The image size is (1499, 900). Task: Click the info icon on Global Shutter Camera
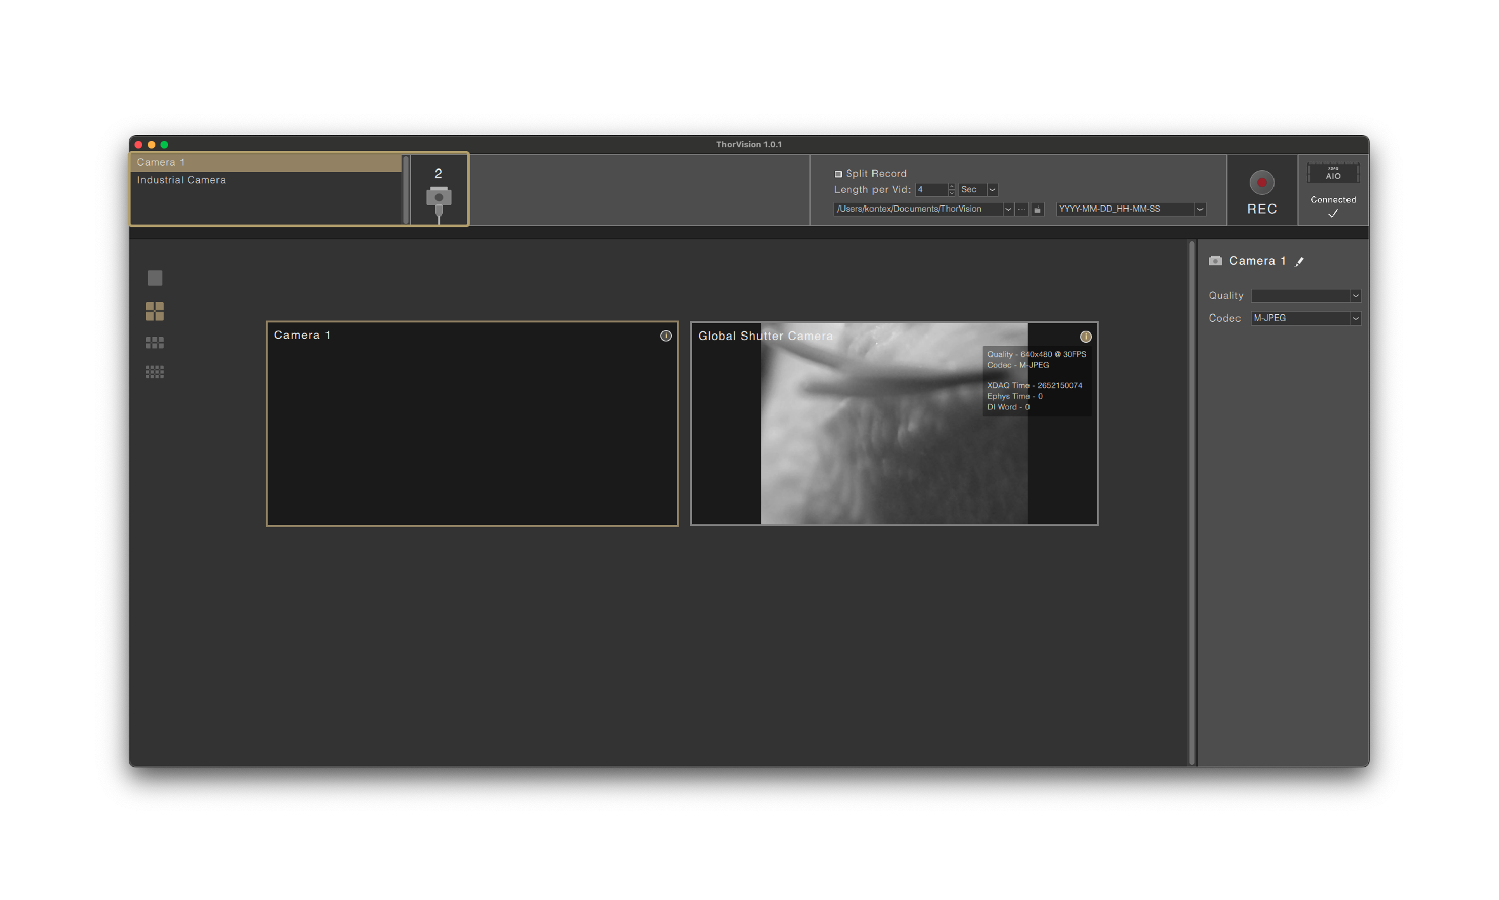tap(1085, 336)
